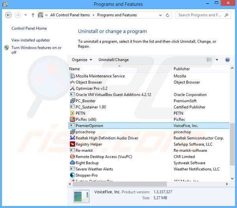Open Turn Windows features on or off

[36, 50]
